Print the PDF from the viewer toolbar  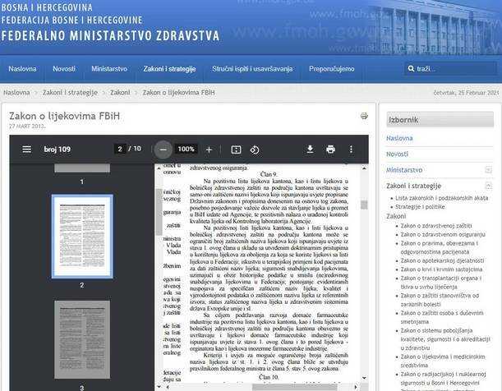330,149
